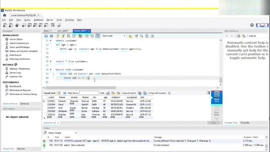Viewport: 270px width, 152px height.
Task: Open Client Connections
Action: click(19, 43)
